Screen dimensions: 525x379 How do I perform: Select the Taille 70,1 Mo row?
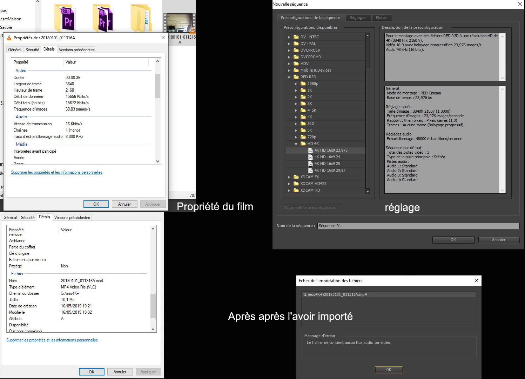[x=78, y=300]
